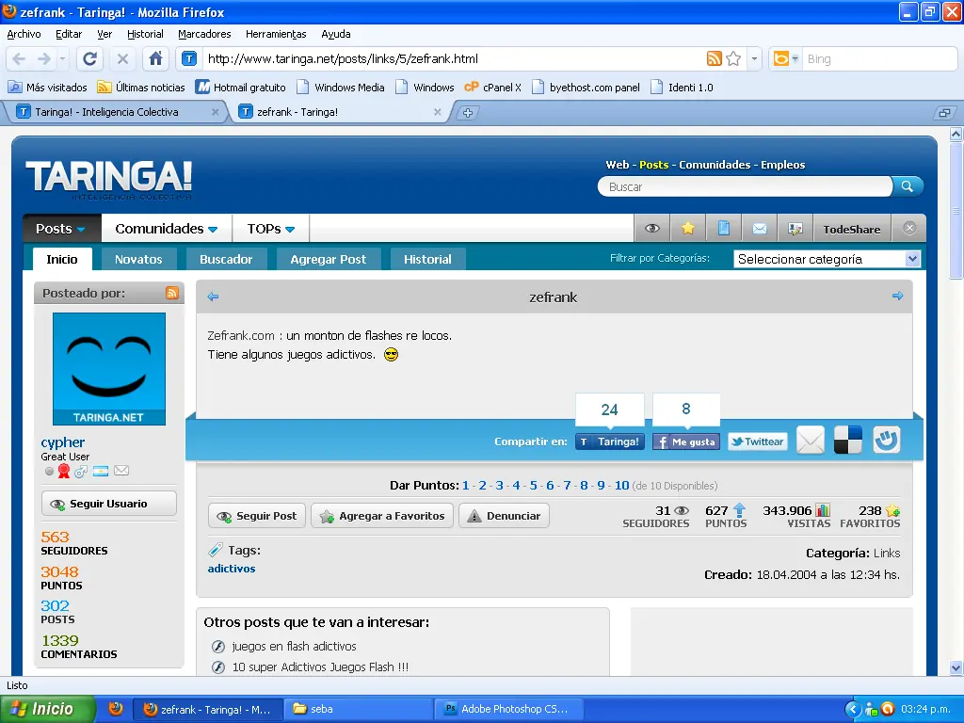Open the Archivo menu
This screenshot has height=723, width=964.
point(24,35)
